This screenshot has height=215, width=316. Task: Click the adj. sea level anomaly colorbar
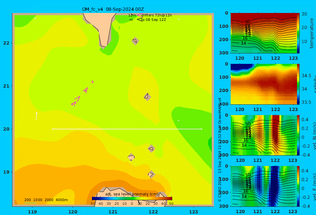pos(132,199)
